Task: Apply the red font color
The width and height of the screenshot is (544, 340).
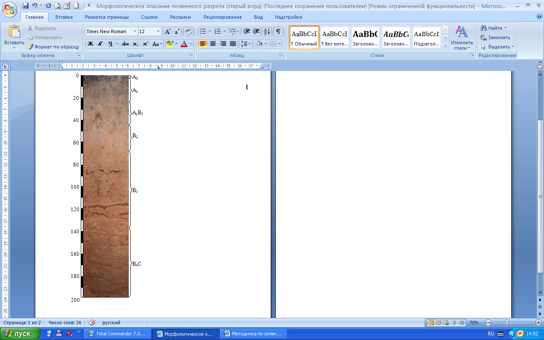Action: (184, 43)
